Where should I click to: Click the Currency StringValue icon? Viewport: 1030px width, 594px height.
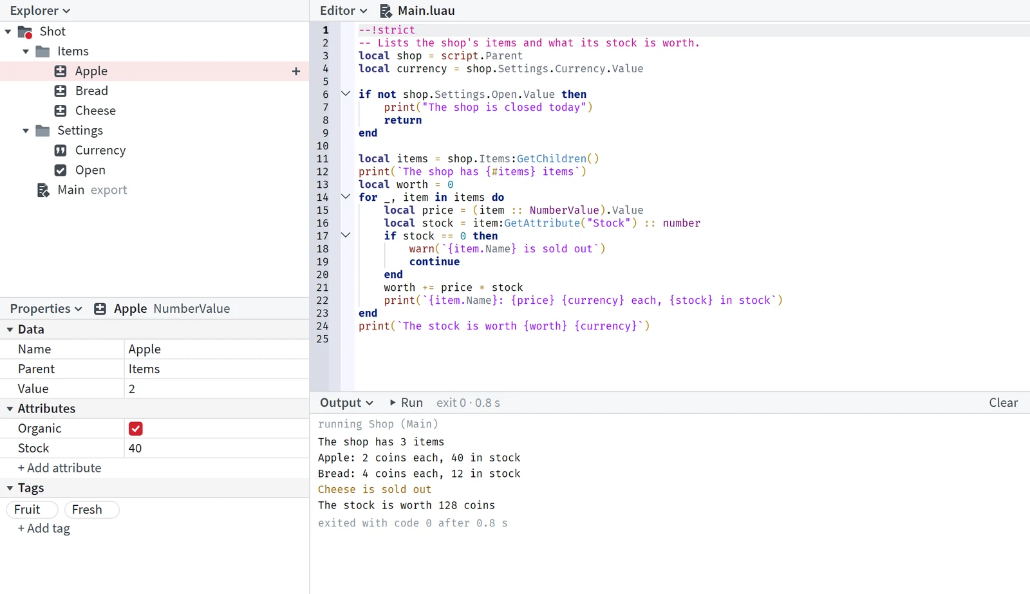pyautogui.click(x=61, y=151)
